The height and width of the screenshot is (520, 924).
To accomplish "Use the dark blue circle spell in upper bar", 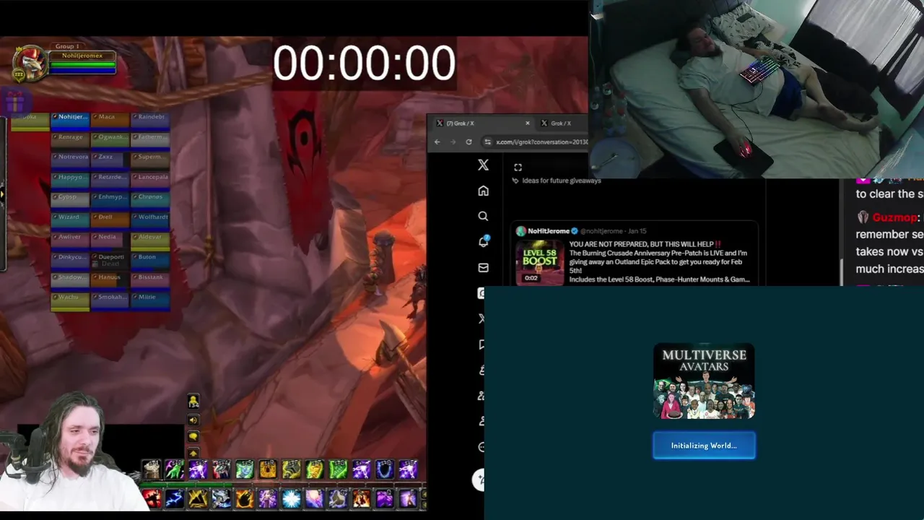I will pos(385,469).
